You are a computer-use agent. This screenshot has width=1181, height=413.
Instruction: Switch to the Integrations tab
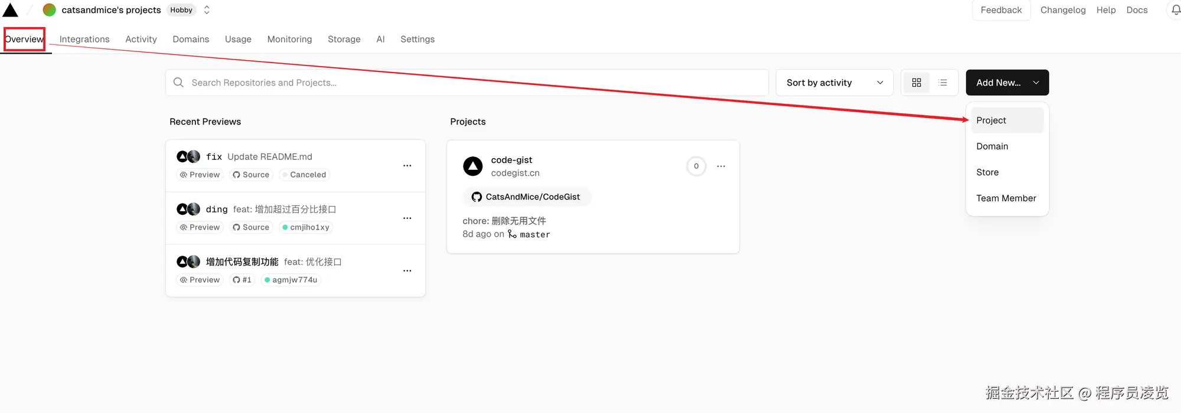coord(84,39)
